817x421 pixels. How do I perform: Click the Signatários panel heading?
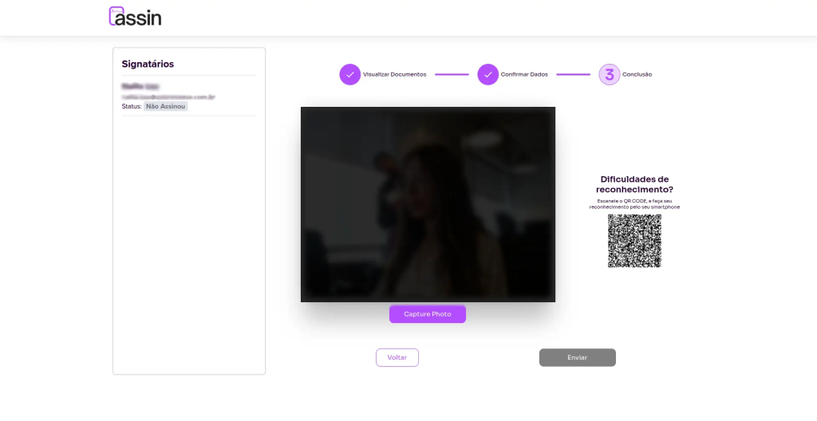[148, 64]
